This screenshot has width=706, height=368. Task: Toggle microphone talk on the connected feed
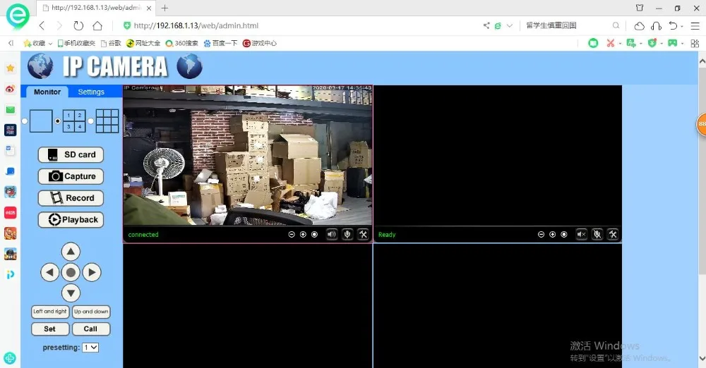tap(347, 234)
